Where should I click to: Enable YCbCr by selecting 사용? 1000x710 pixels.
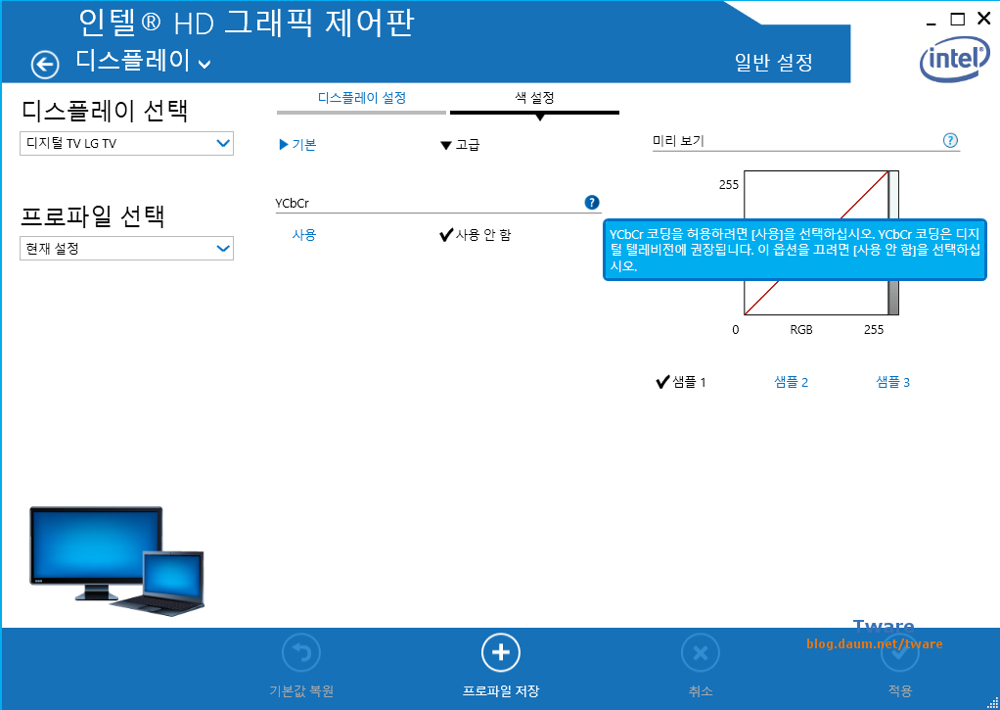click(304, 235)
